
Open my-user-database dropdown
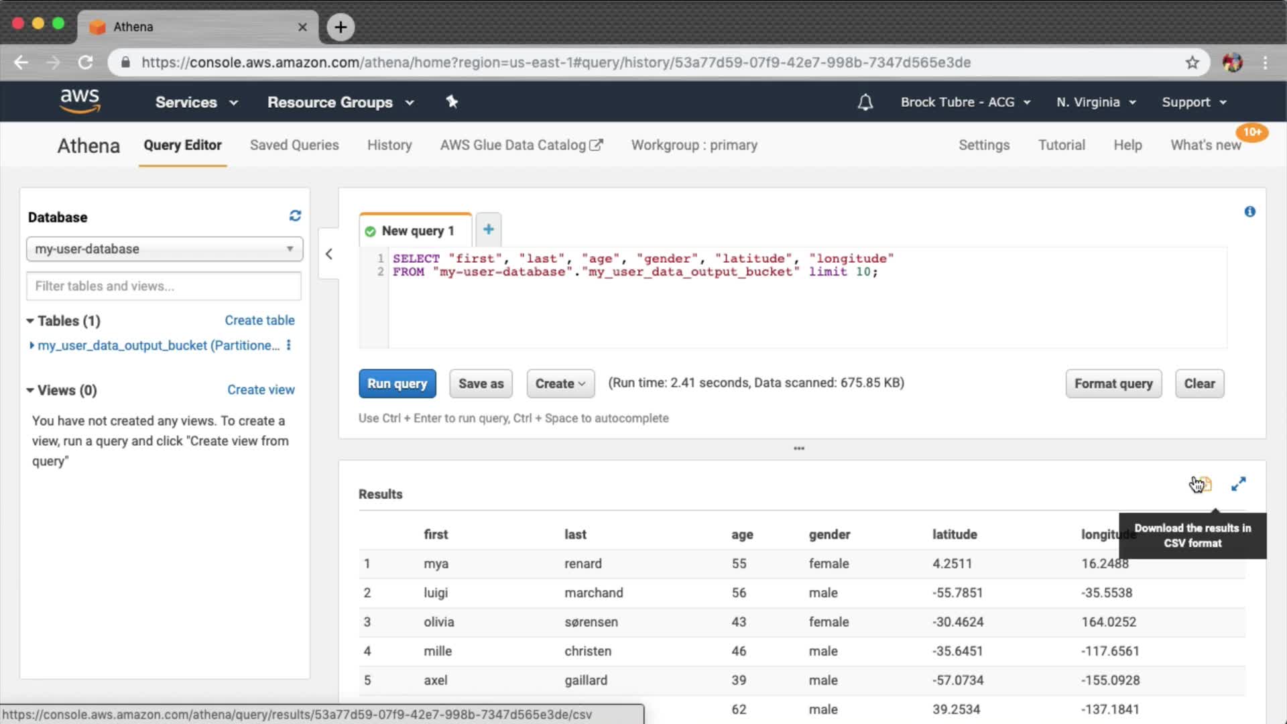(164, 249)
